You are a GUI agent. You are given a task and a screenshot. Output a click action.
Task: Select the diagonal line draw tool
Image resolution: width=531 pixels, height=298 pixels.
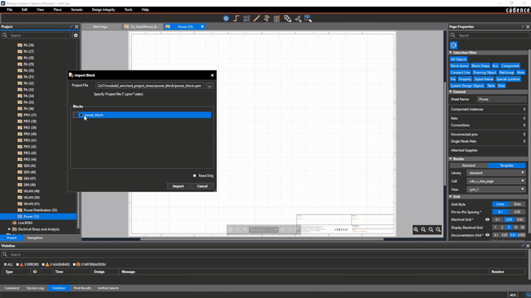click(x=256, y=19)
